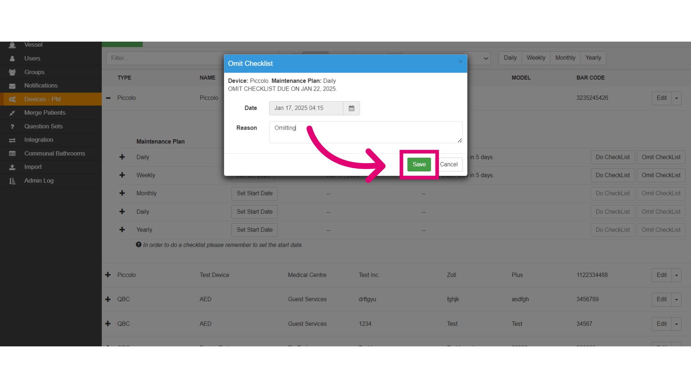Edit the QBC AED 3456789 row
The image size is (691, 388).
pos(661,300)
